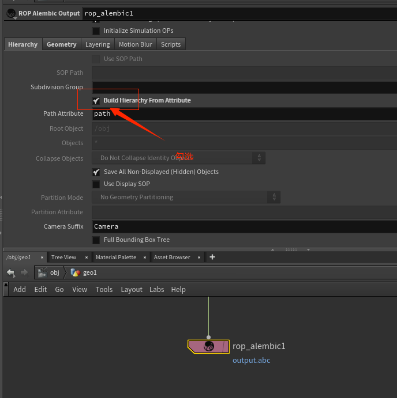This screenshot has width=397, height=398.
Task: Add a new pane tab with plus
Action: (212, 257)
